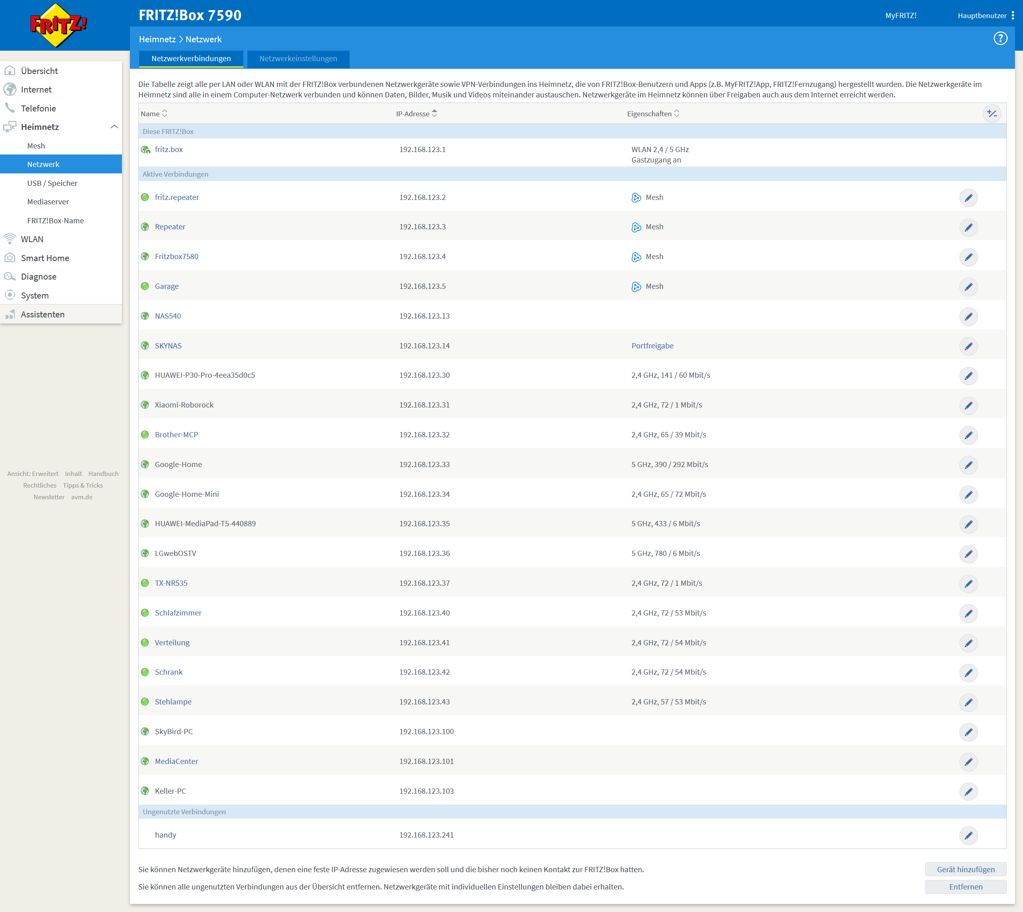Open the Newsletter footer link
Viewport: 1023px width, 912px height.
(49, 497)
